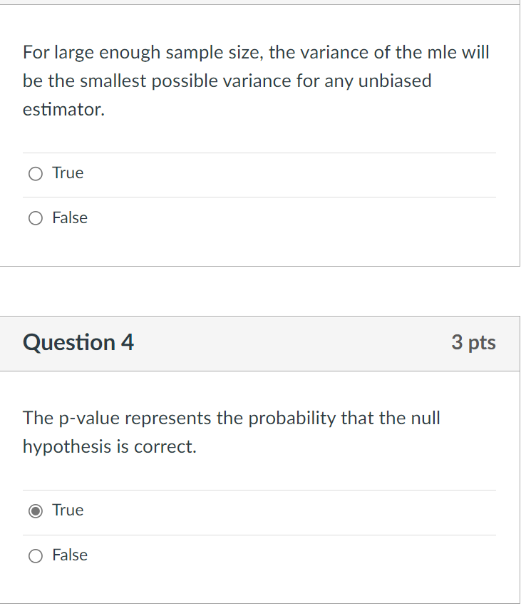This screenshot has width=526, height=611.
Task: Click the Question 4 heading
Action: (78, 342)
